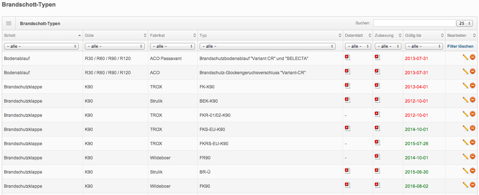This screenshot has height=195, width=479.
Task: Sort table by Typ column header
Action: pos(270,35)
